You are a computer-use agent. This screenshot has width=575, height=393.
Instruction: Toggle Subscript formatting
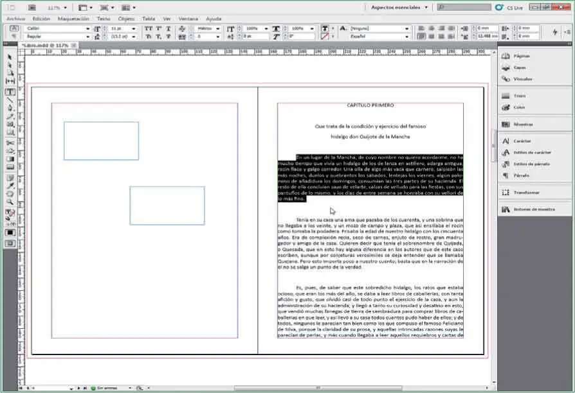[159, 37]
